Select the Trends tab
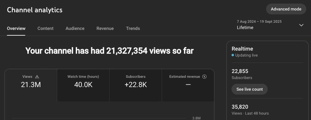 [133, 28]
